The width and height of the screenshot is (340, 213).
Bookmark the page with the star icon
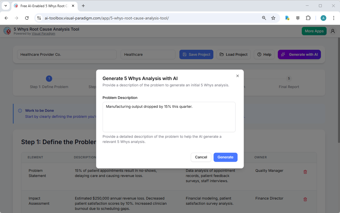(273, 18)
